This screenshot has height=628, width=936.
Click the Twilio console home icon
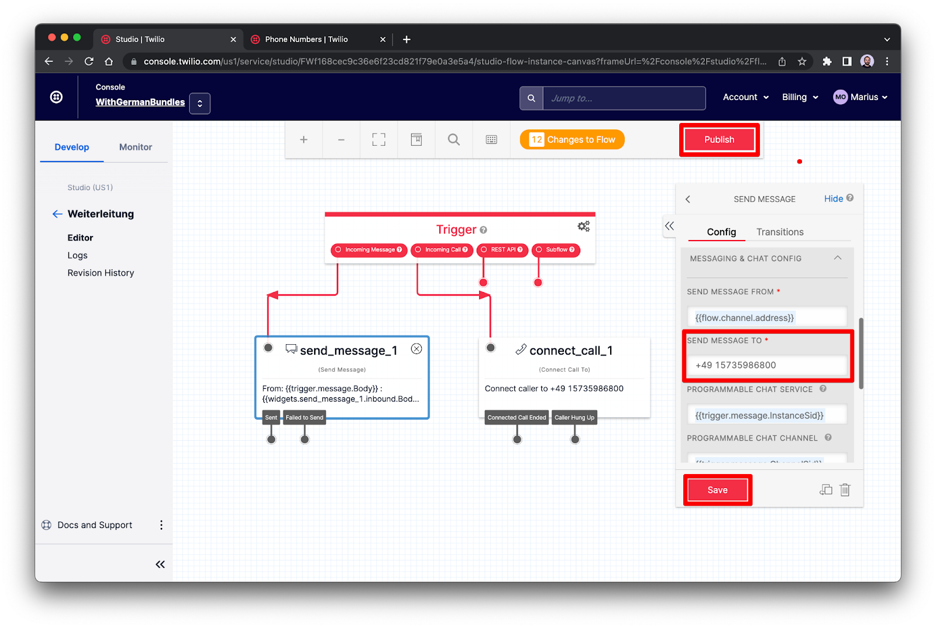coord(56,97)
